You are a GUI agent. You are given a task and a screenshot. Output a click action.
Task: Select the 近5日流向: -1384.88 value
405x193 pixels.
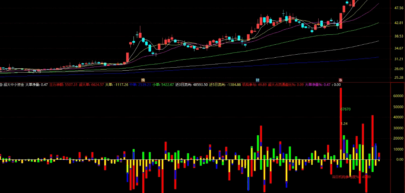(x=225, y=85)
